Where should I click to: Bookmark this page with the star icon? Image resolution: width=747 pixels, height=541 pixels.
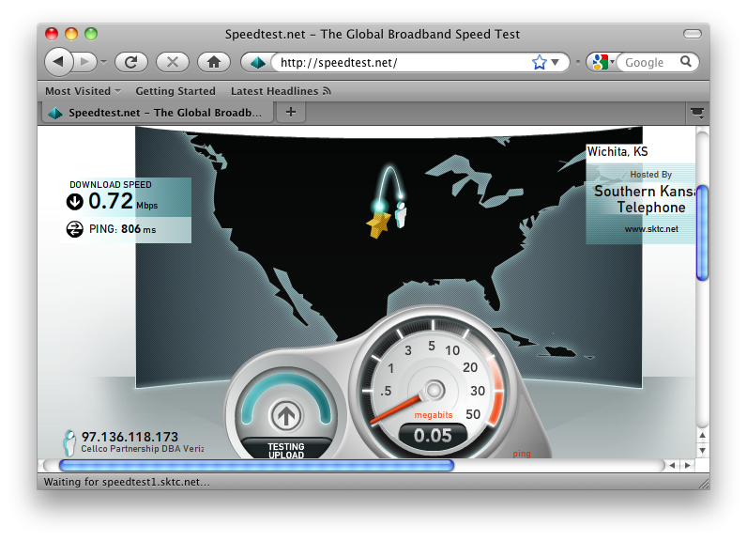(x=540, y=62)
